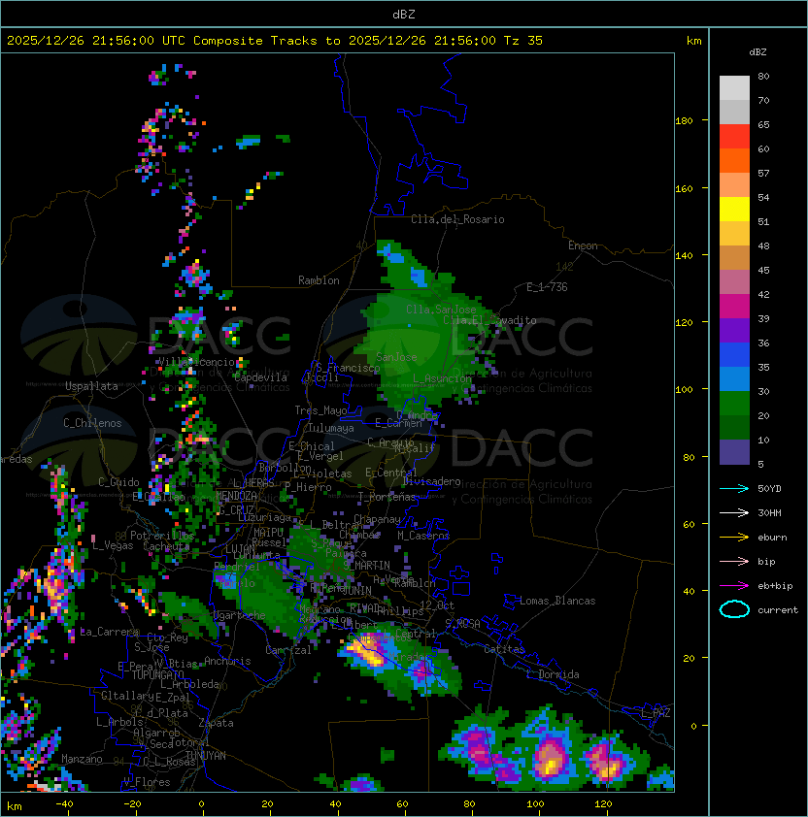Pick the magenta dBZ legend swatch

point(734,307)
